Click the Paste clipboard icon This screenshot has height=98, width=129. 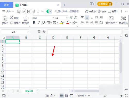coord(5,18)
